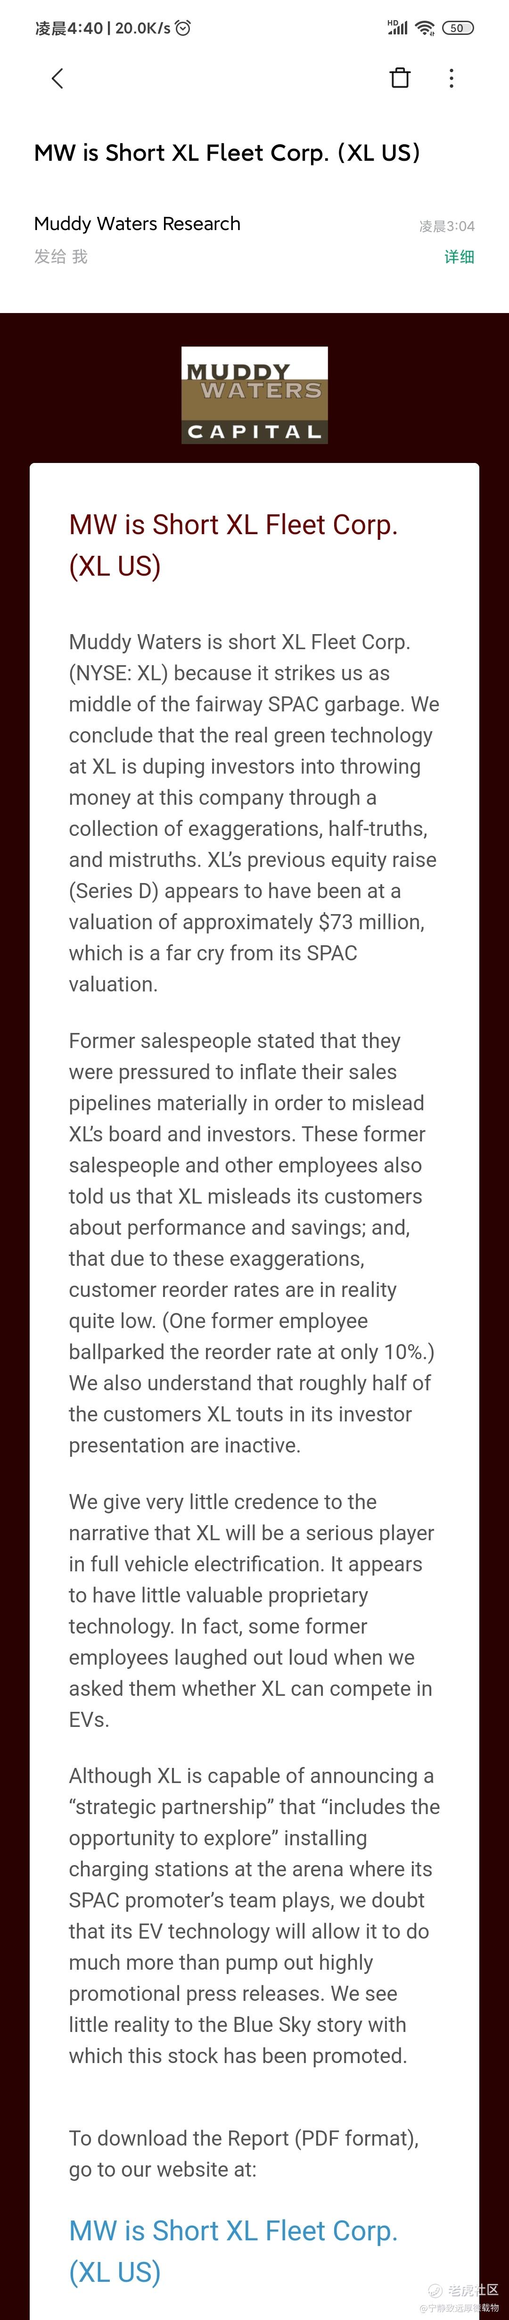This screenshot has height=2320, width=509.
Task: Tap the battery indicator icon
Action: (458, 28)
